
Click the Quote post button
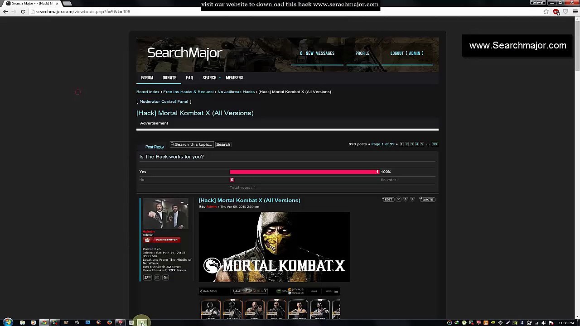pos(426,200)
